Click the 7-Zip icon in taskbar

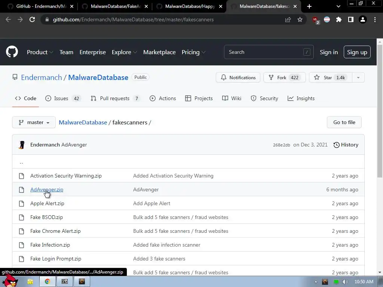65,282
